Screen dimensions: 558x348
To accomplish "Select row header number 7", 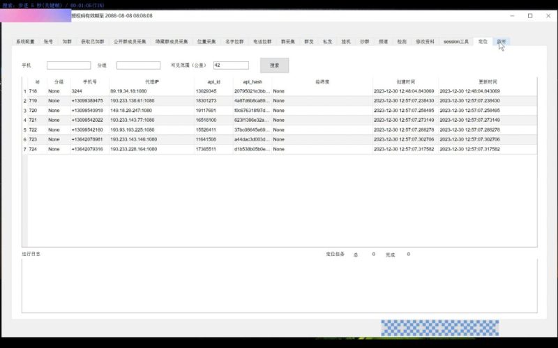I will pyautogui.click(x=25, y=149).
